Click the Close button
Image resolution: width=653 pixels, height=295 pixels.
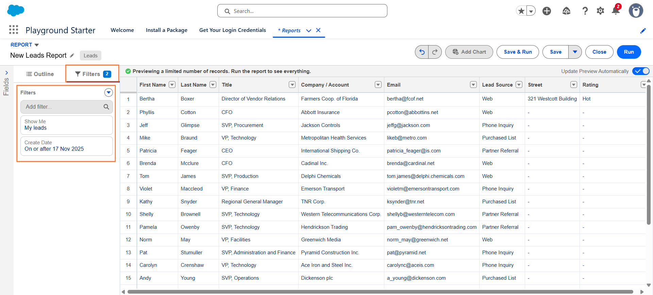coord(599,52)
